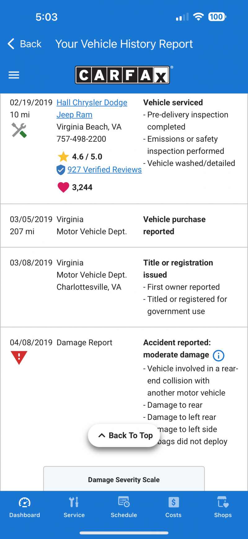Image resolution: width=248 pixels, height=539 pixels.
Task: Go to the Schedule tab
Action: pyautogui.click(x=124, y=507)
